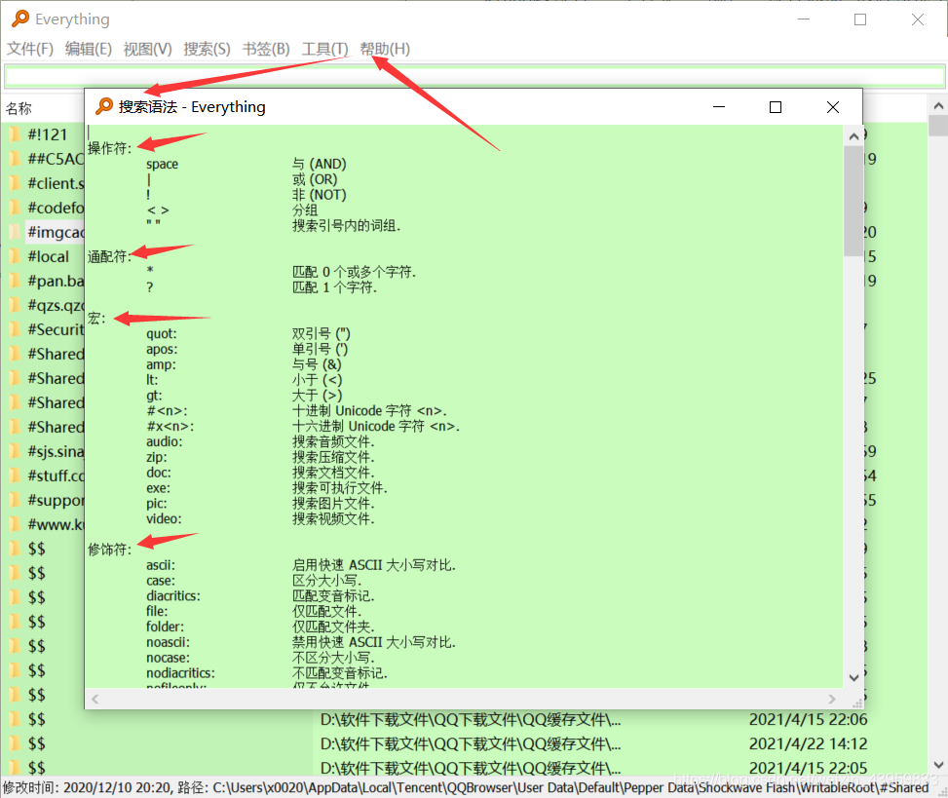The height and width of the screenshot is (798, 948).
Task: Click the 'exe:' macro entry
Action: (x=159, y=488)
